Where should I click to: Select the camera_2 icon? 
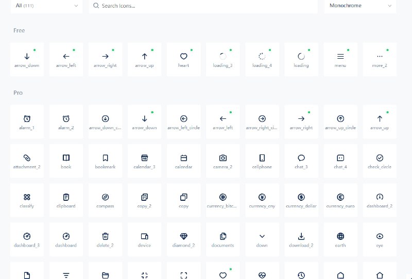222,158
